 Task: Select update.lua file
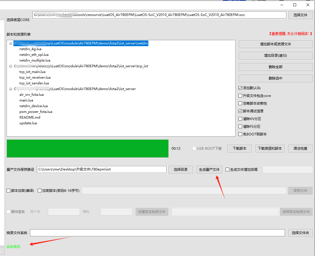pos(28,123)
